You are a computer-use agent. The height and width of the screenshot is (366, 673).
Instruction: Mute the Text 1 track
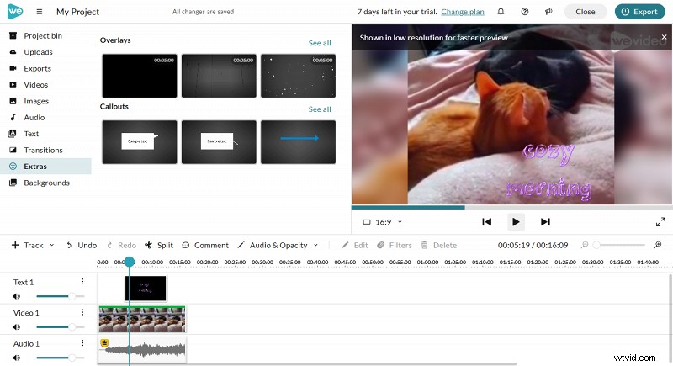pos(16,296)
